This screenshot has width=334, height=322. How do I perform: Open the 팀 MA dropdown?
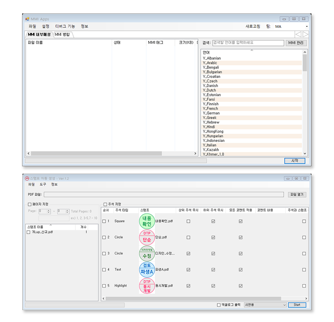(x=307, y=27)
